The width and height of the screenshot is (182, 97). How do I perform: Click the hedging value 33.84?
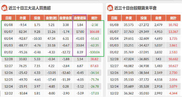[x=80, y=45]
